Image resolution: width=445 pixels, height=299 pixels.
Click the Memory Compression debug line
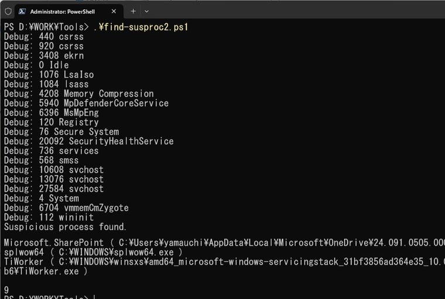(x=79, y=94)
